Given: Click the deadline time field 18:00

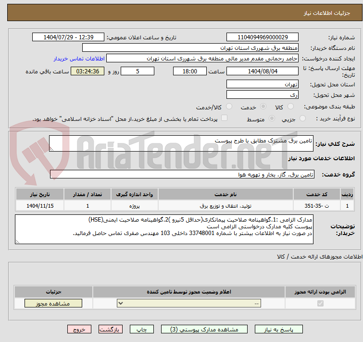Looking at the screenshot, I should [x=190, y=71].
